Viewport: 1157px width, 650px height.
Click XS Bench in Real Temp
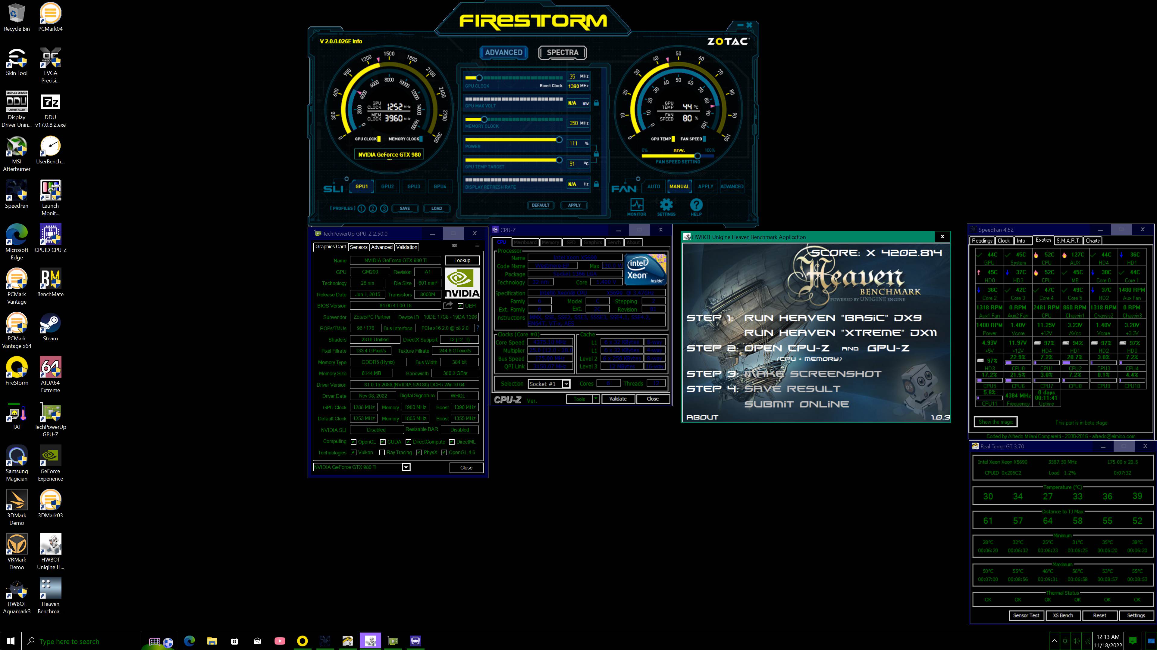coord(1063,615)
